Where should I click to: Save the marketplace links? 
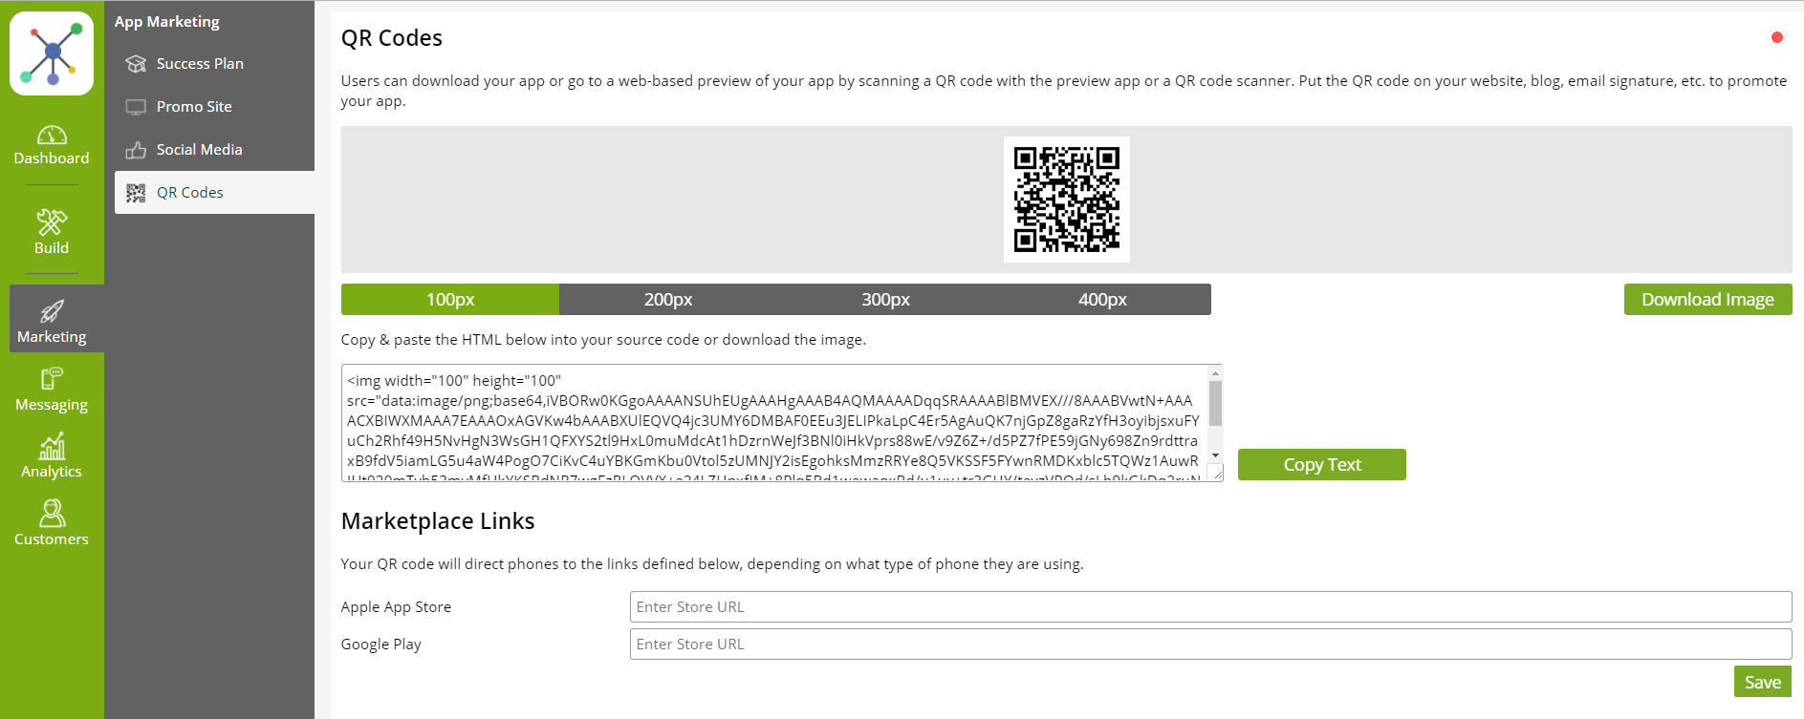[1763, 682]
